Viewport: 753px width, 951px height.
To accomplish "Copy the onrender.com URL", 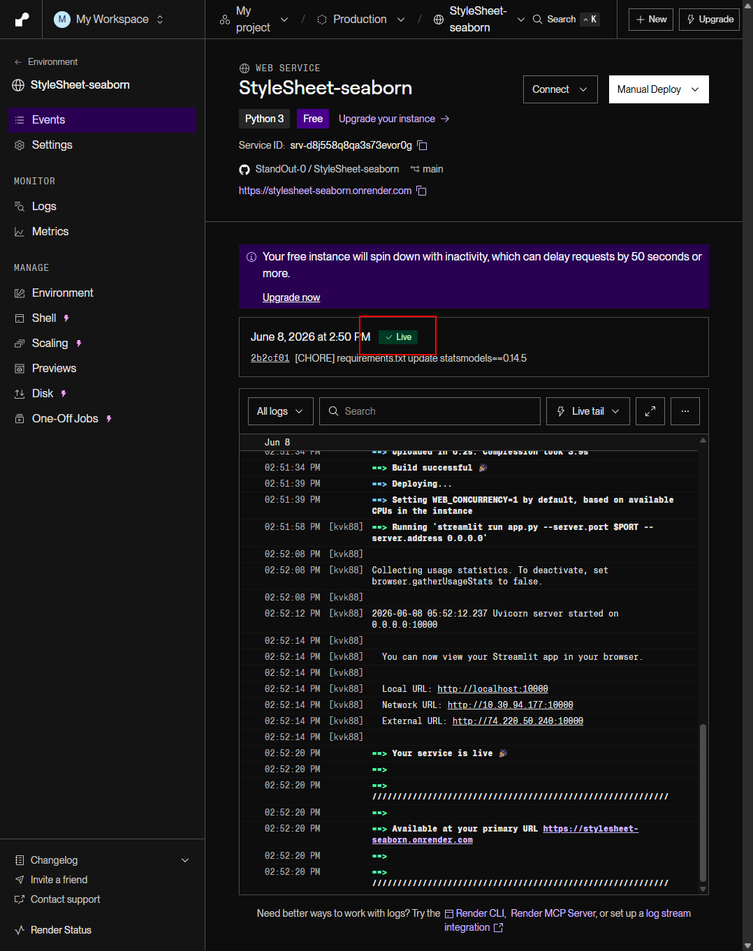I will pyautogui.click(x=421, y=191).
